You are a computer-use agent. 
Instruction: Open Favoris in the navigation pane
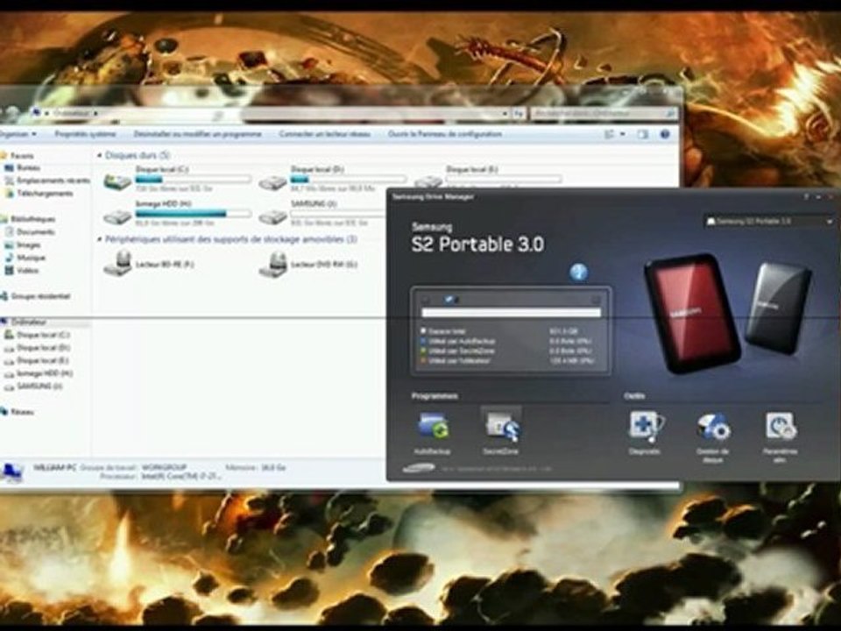click(x=18, y=156)
